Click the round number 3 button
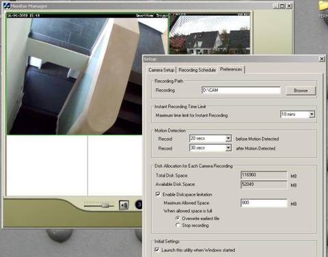328x257 pixels. [139, 205]
